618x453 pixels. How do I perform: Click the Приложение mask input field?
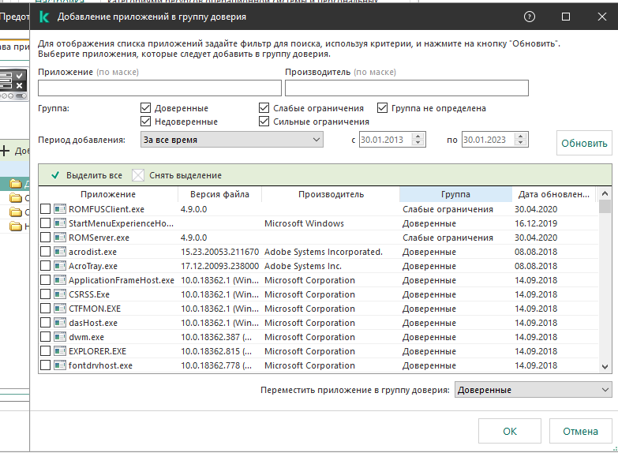pos(159,88)
